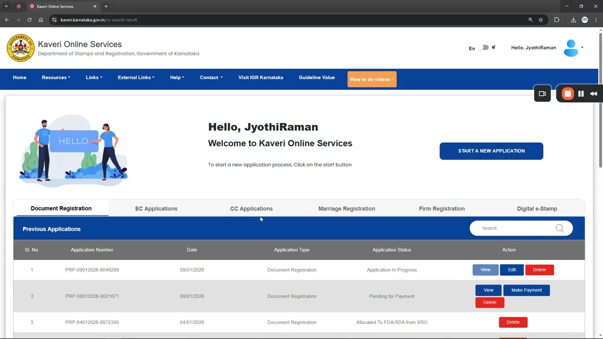View application PRP-09012026-9049299

click(x=486, y=270)
